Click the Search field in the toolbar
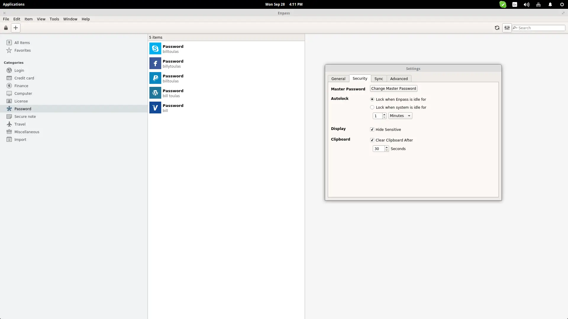The height and width of the screenshot is (319, 568). 539,28
